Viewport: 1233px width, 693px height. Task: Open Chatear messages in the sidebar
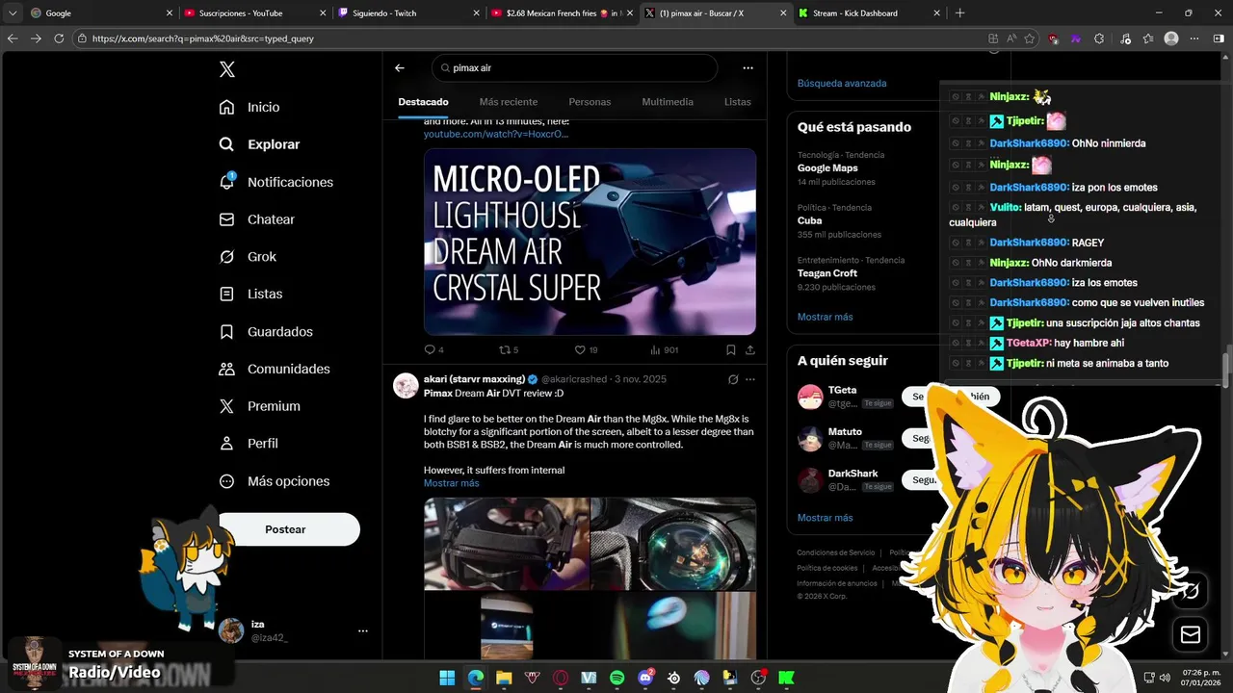click(x=256, y=219)
